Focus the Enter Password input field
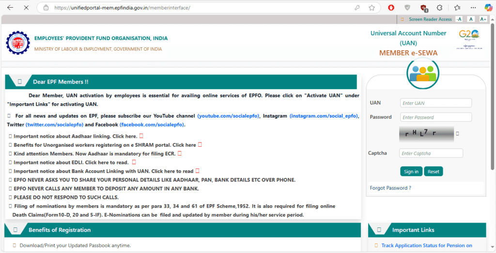This screenshot has width=496, height=253. pos(436,117)
